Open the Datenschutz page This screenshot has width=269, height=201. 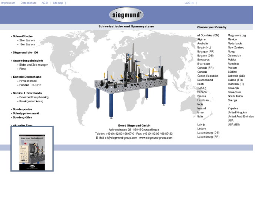tap(28, 3)
